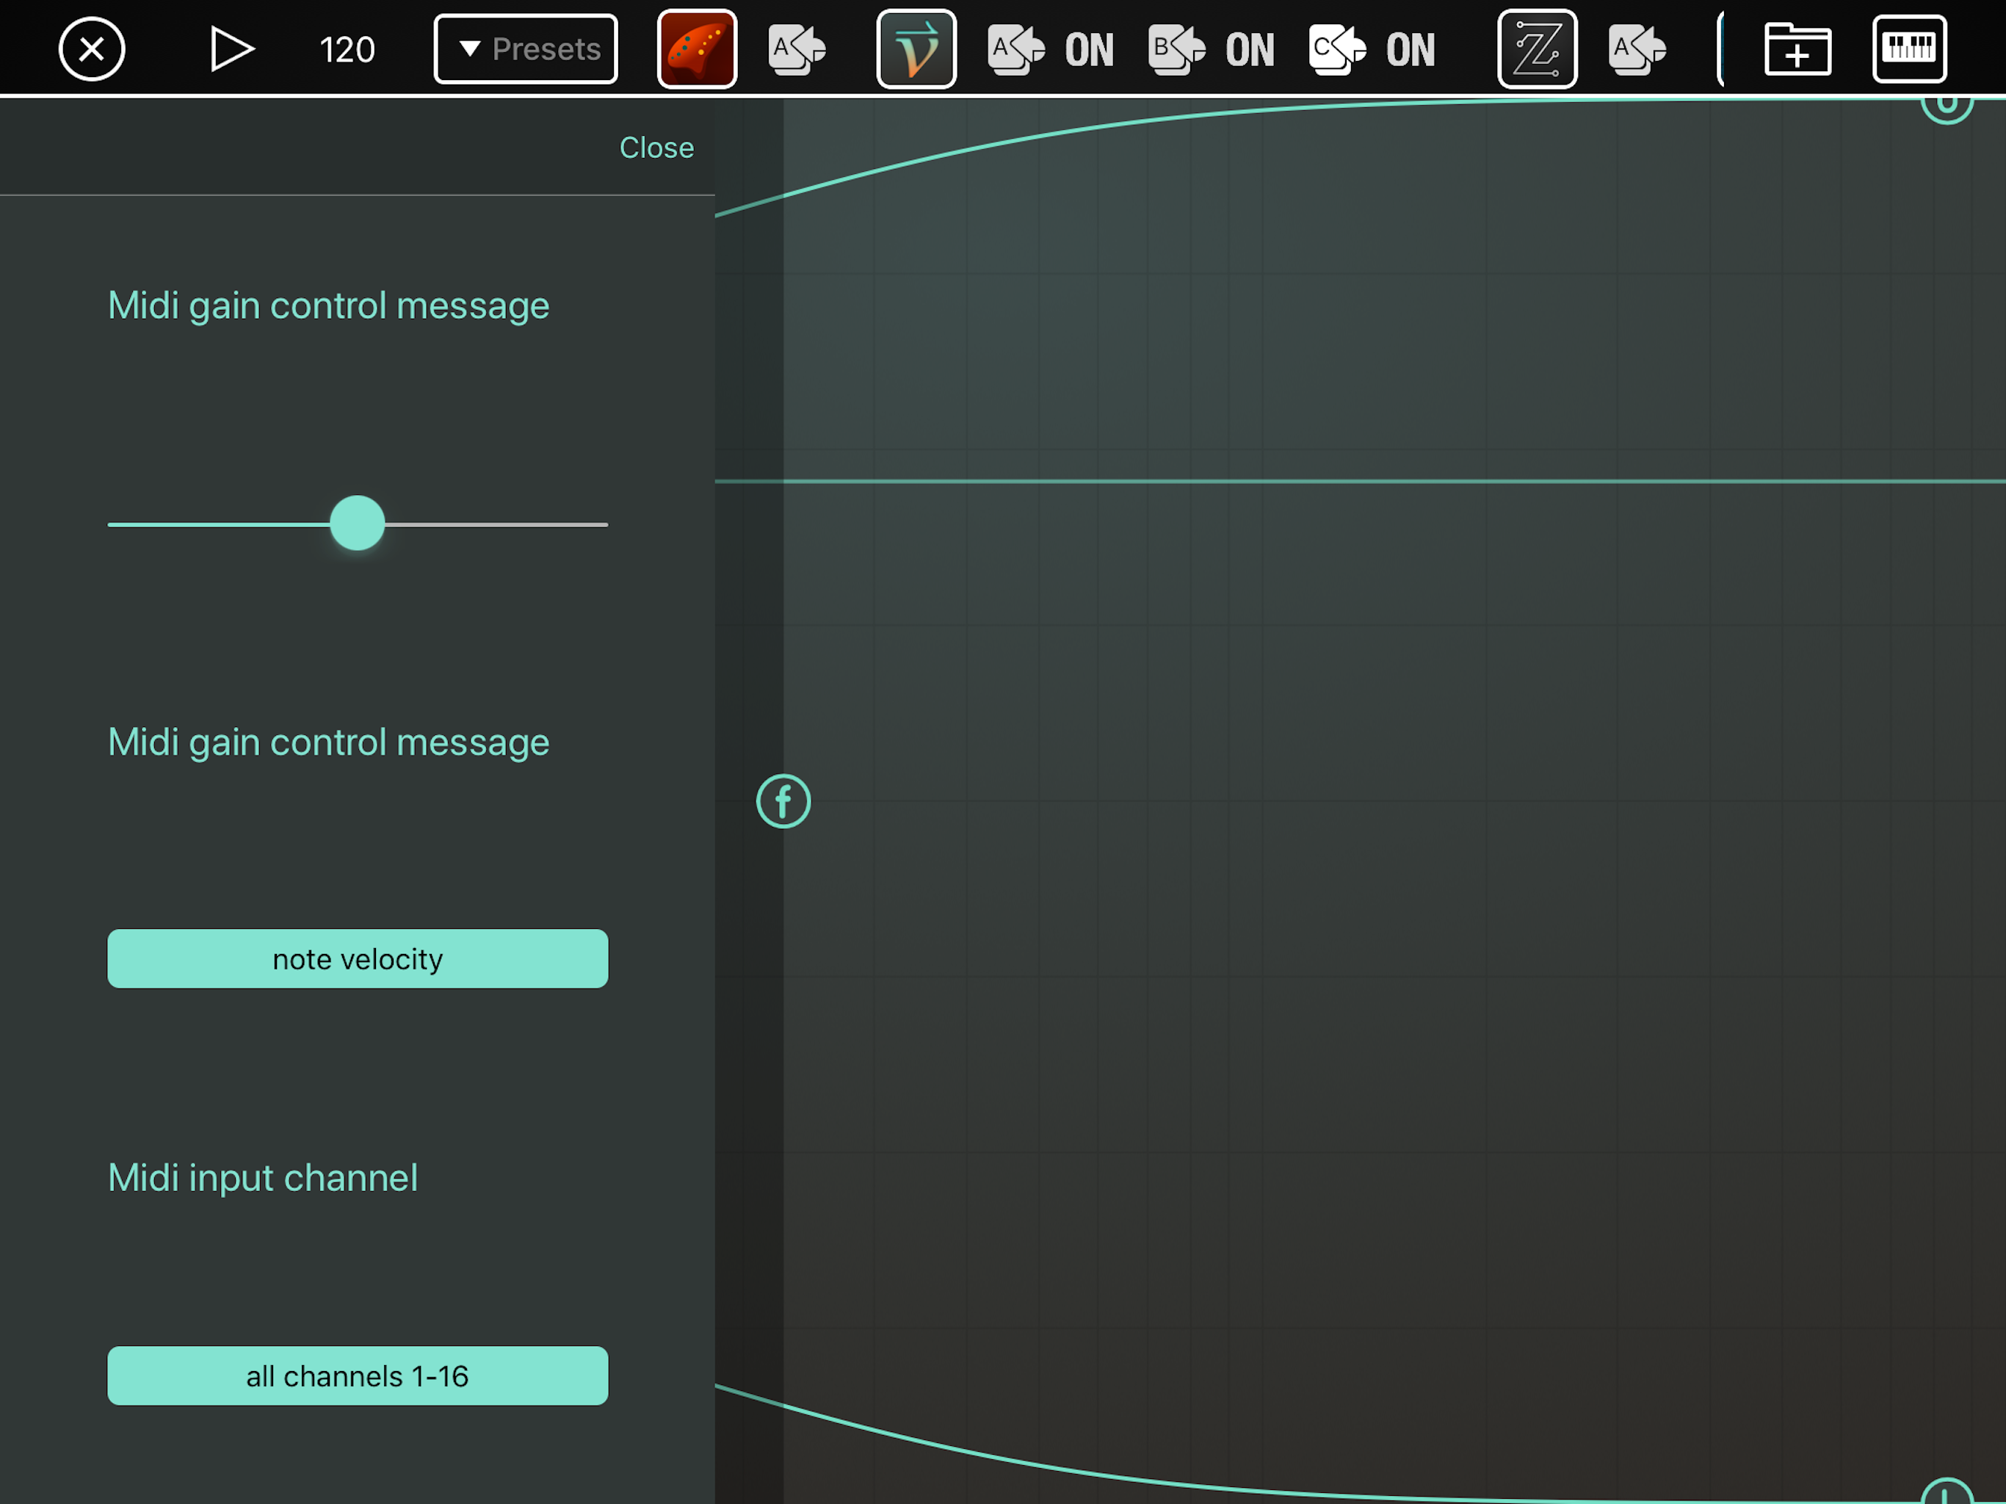The image size is (2006, 1504).
Task: Select the C window slot icon
Action: pos(1337,49)
